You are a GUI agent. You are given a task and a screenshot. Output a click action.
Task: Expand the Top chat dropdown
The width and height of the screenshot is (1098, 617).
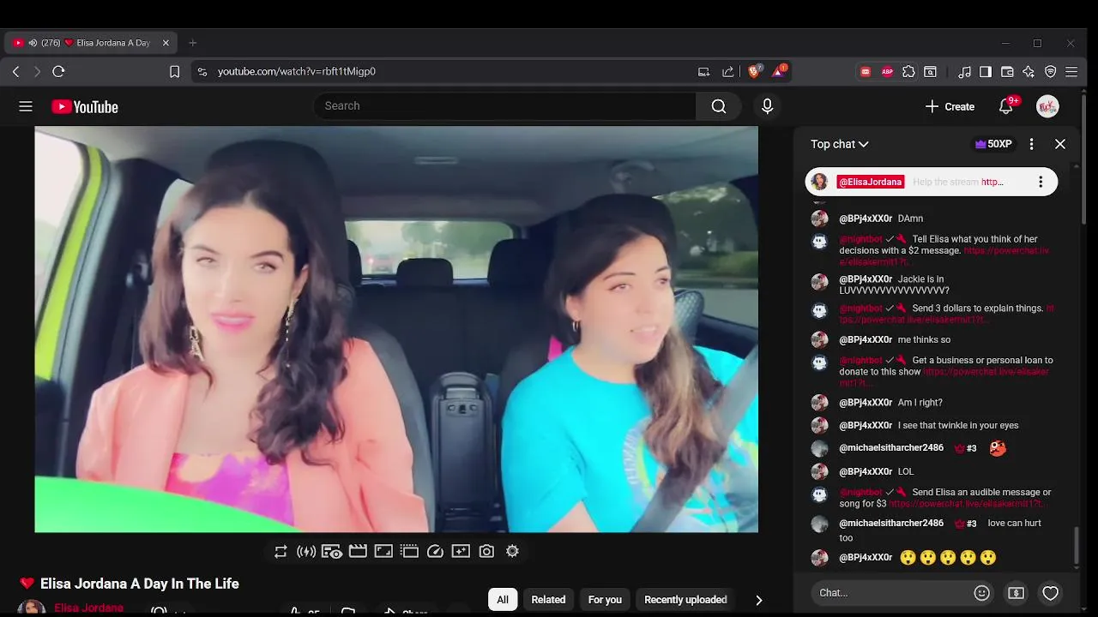tap(840, 144)
